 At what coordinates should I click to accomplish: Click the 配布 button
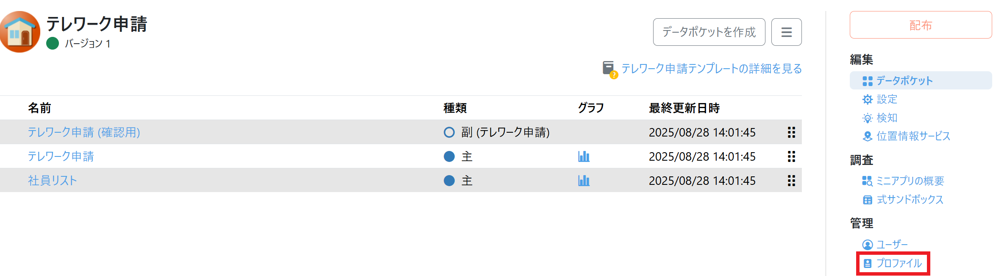click(x=920, y=25)
